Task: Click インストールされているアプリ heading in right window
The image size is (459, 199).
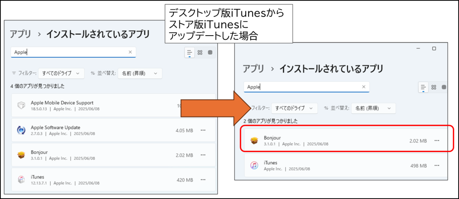Action: click(331, 69)
